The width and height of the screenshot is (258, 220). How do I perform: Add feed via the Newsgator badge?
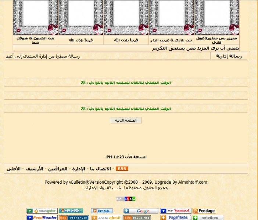tap(42, 211)
